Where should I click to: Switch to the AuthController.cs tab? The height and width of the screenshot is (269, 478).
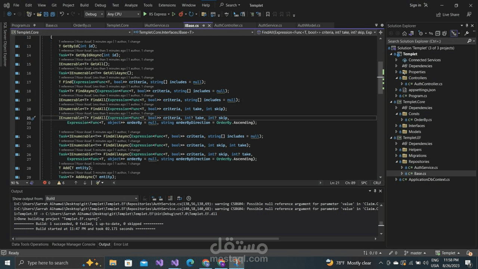click(x=228, y=25)
